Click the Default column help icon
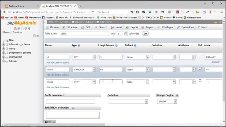Image resolution: width=226 pixels, height=127 pixels. [x=135, y=46]
